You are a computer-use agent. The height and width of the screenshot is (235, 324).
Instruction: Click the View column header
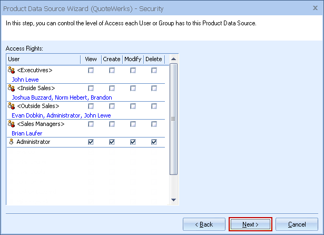click(91, 59)
